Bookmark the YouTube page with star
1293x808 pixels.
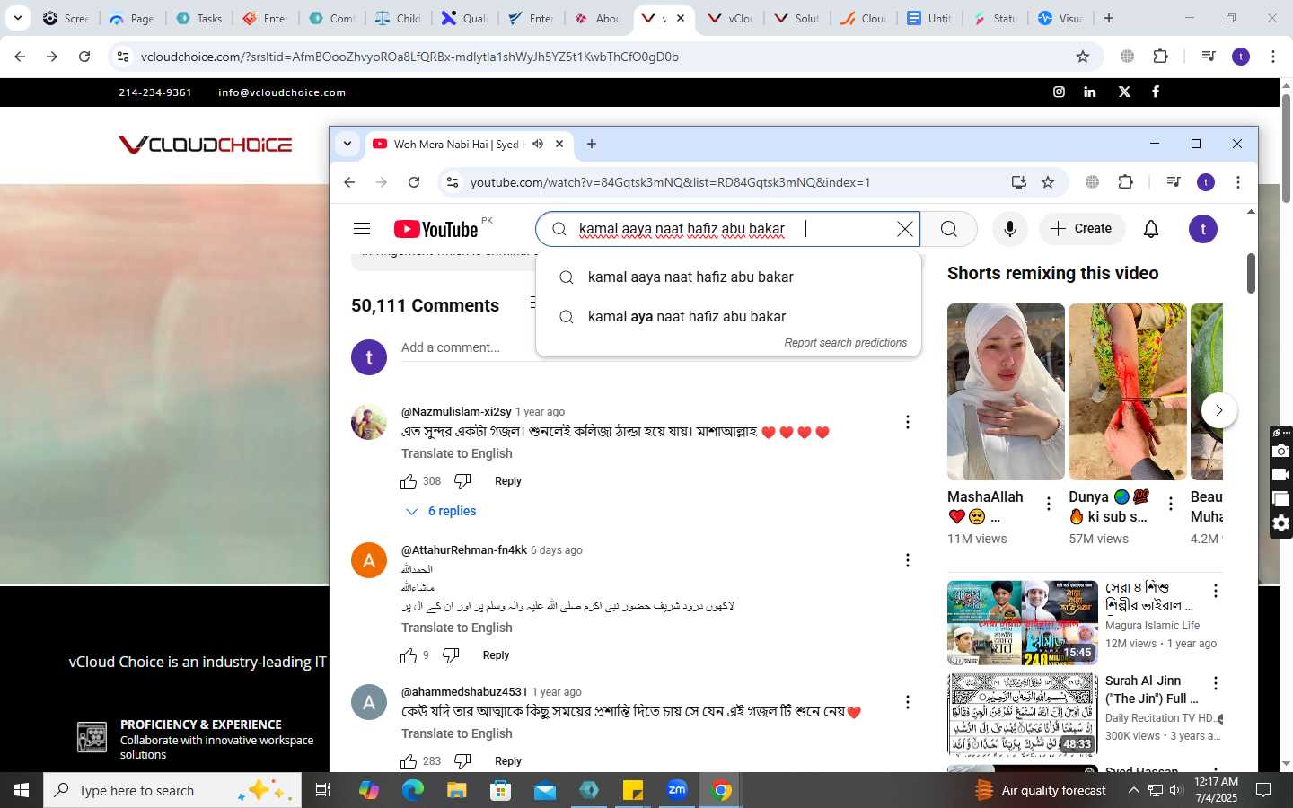[x=1048, y=182]
